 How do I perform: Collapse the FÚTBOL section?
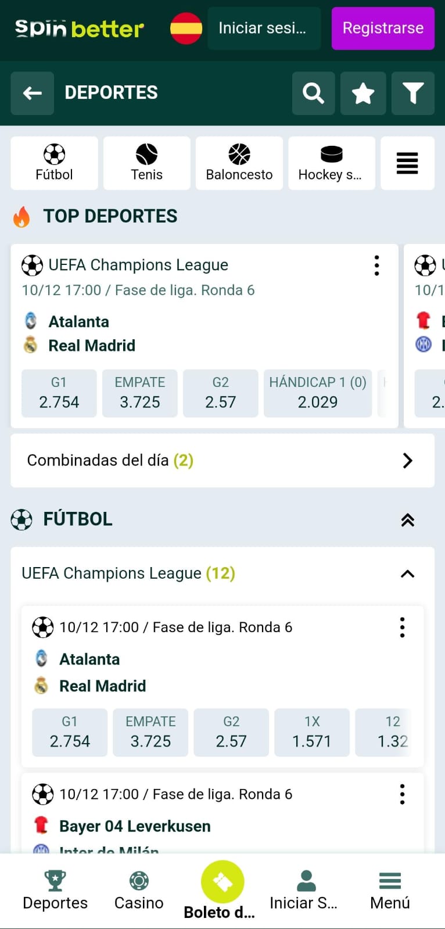[x=407, y=519]
